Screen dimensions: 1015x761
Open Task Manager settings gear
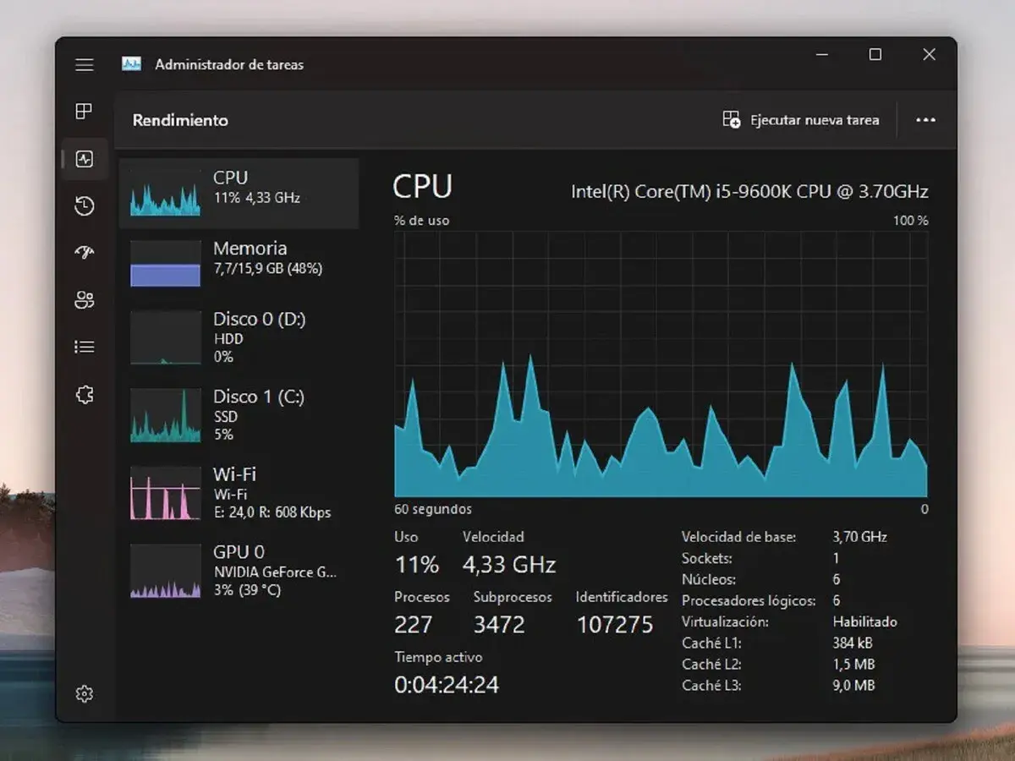point(84,694)
